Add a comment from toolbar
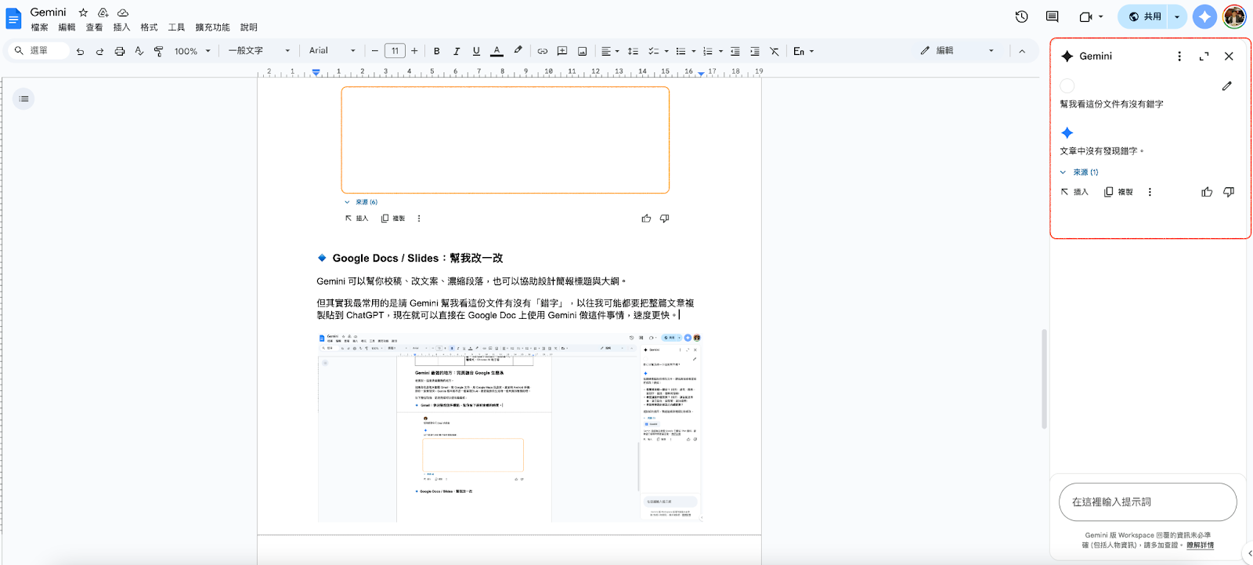The width and height of the screenshot is (1253, 565). click(562, 51)
